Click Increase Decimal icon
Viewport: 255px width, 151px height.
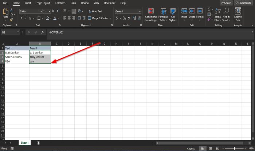coord(134,18)
